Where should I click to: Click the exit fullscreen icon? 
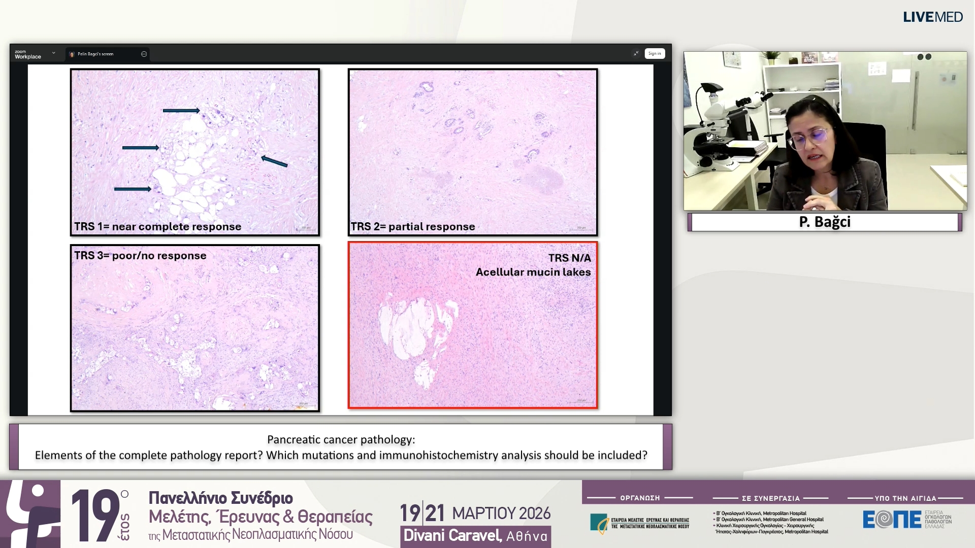click(x=636, y=53)
